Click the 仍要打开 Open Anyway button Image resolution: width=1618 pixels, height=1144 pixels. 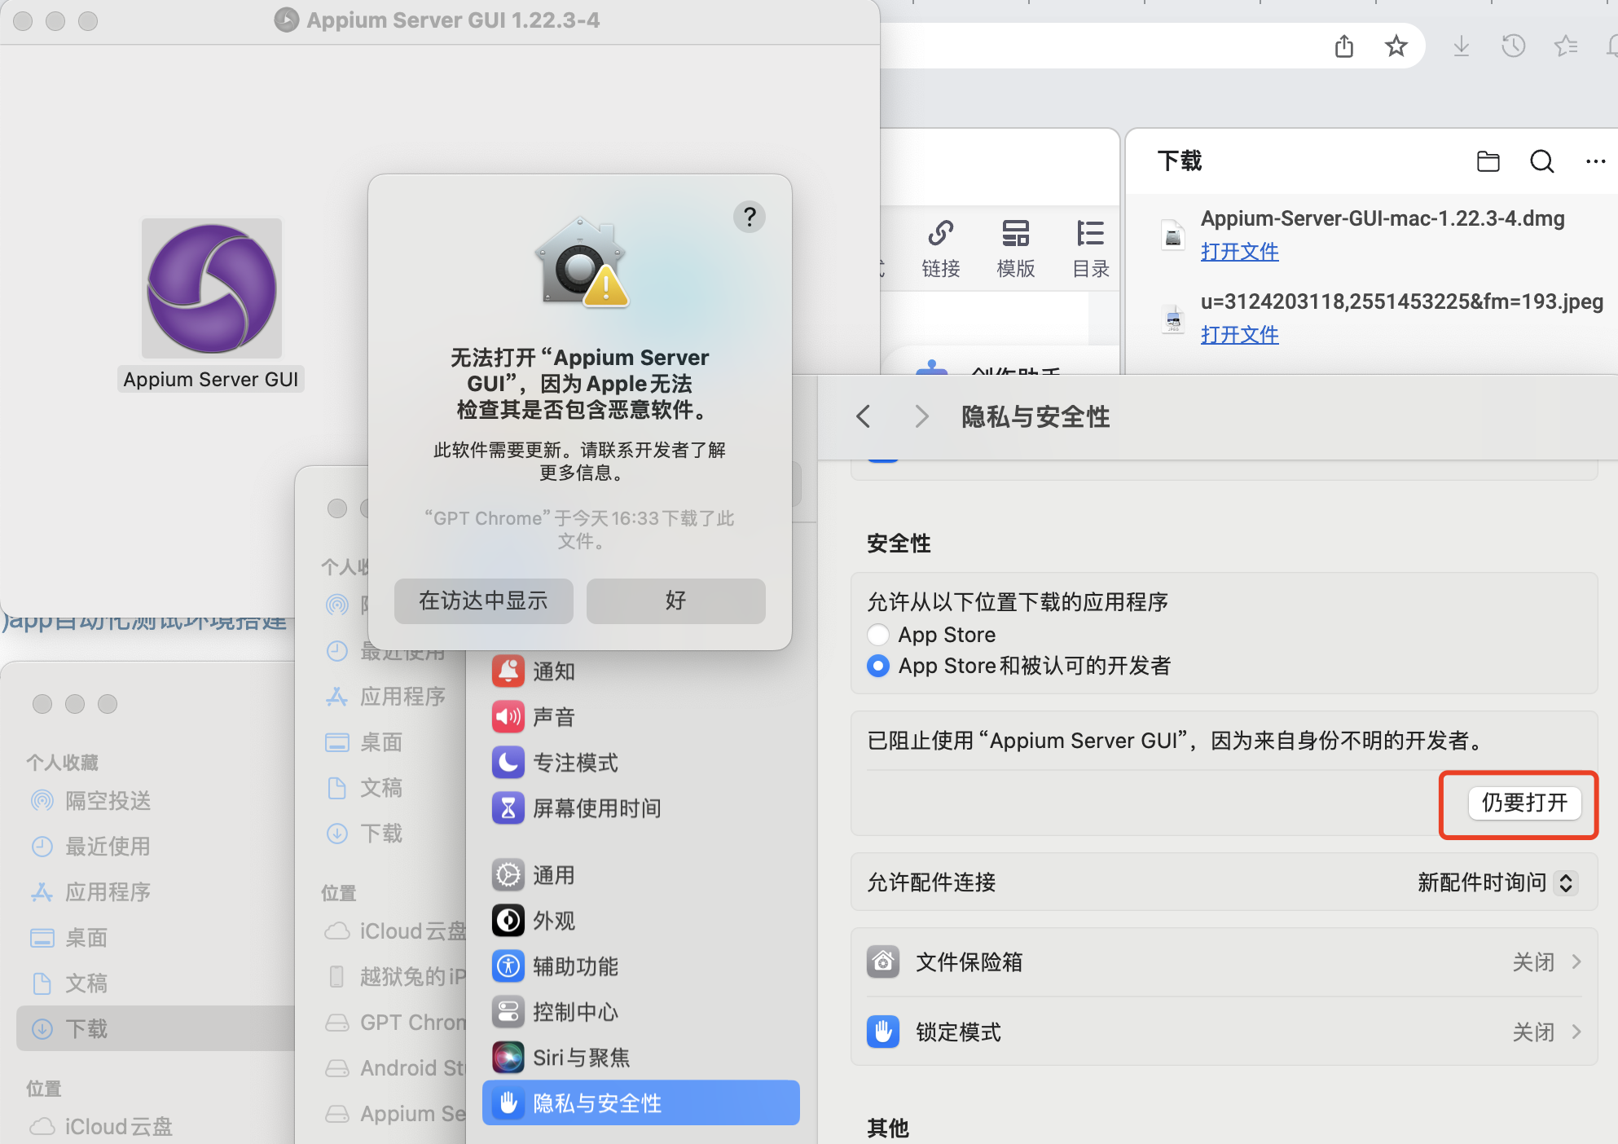pyautogui.click(x=1523, y=803)
